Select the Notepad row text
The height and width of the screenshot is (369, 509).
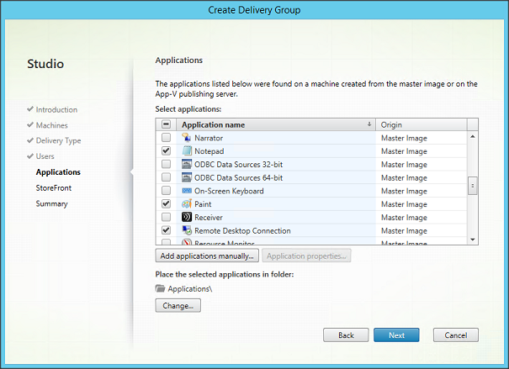[x=209, y=151]
